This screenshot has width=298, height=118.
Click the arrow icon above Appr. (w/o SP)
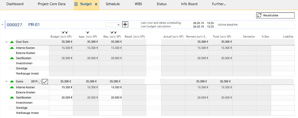(x=88, y=33)
